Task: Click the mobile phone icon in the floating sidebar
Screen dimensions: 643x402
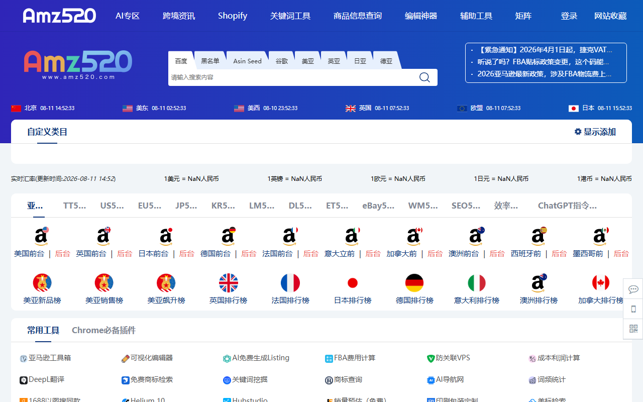Action: [x=633, y=309]
